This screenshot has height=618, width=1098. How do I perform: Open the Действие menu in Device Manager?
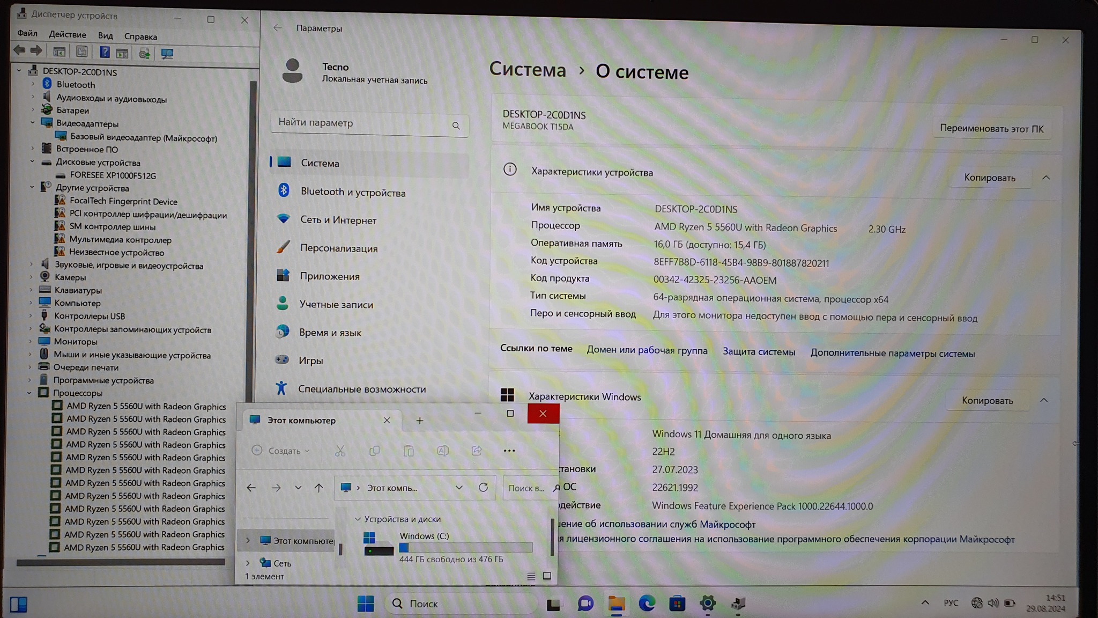tap(67, 34)
